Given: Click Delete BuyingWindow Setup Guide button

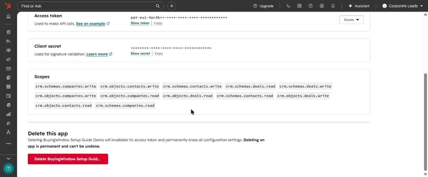Looking at the screenshot, I should click(x=68, y=159).
